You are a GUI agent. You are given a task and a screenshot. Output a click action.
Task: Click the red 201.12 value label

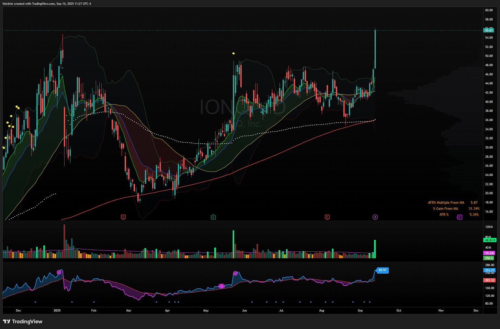489,280
